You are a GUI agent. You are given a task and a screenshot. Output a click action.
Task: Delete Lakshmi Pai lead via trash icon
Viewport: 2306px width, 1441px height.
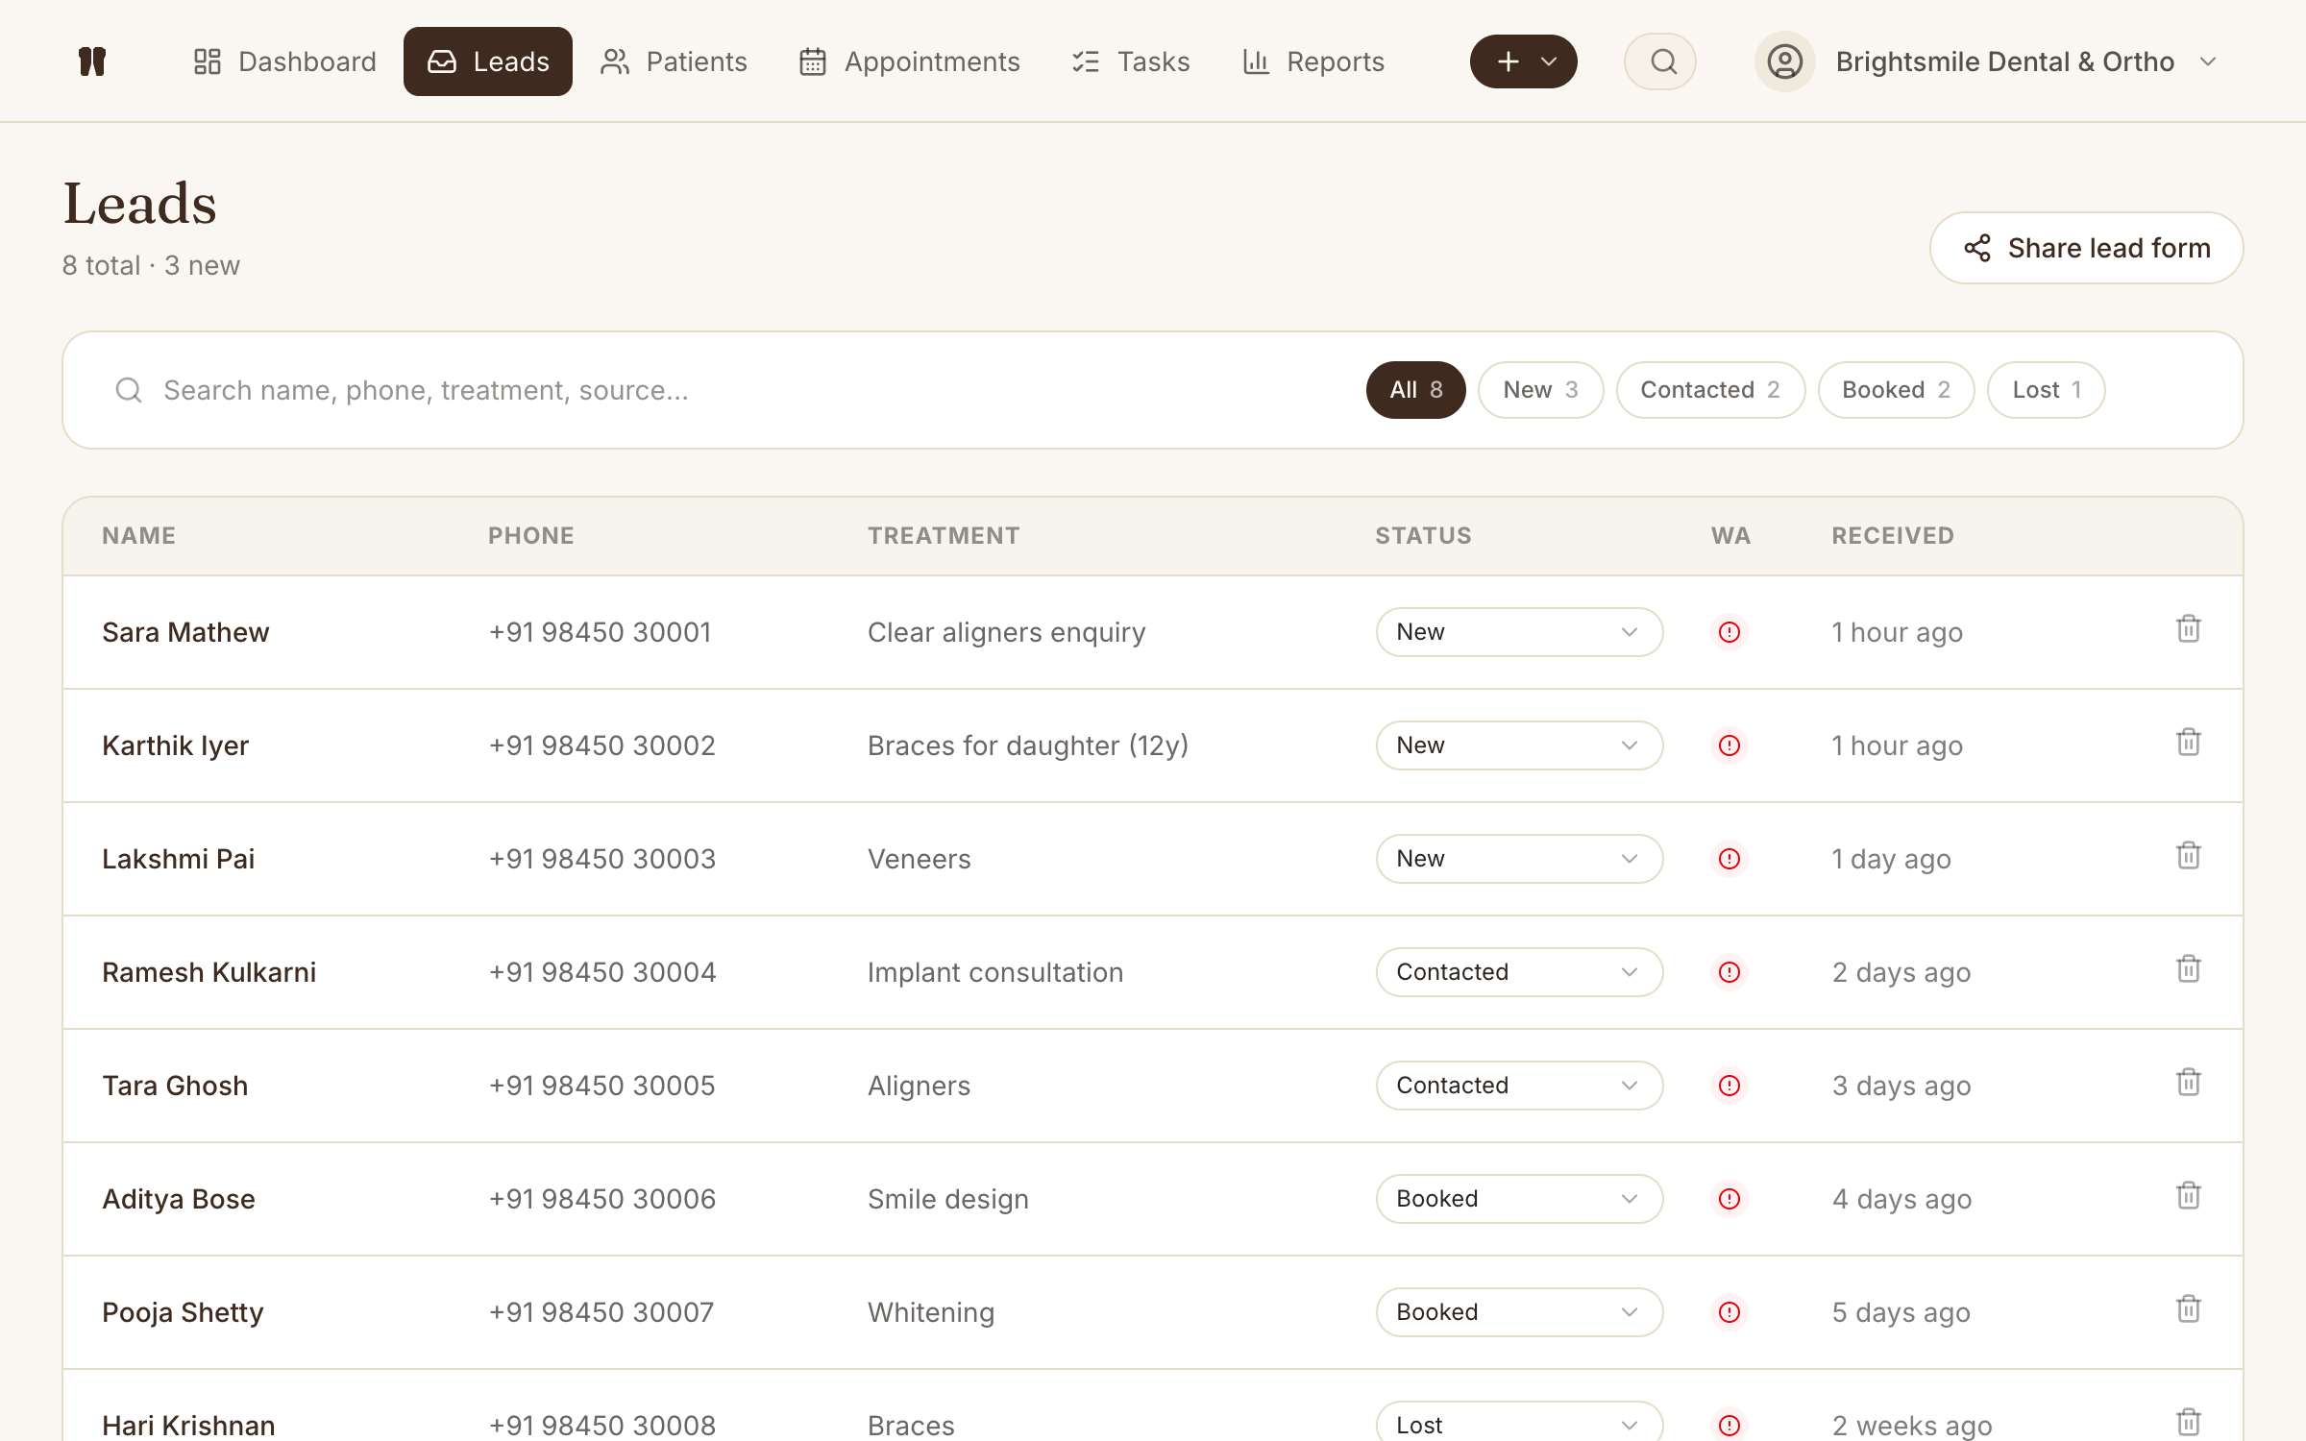coord(2189,856)
